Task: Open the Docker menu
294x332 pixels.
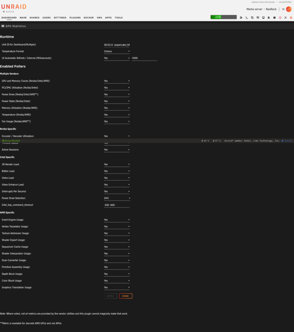Action: [88, 18]
